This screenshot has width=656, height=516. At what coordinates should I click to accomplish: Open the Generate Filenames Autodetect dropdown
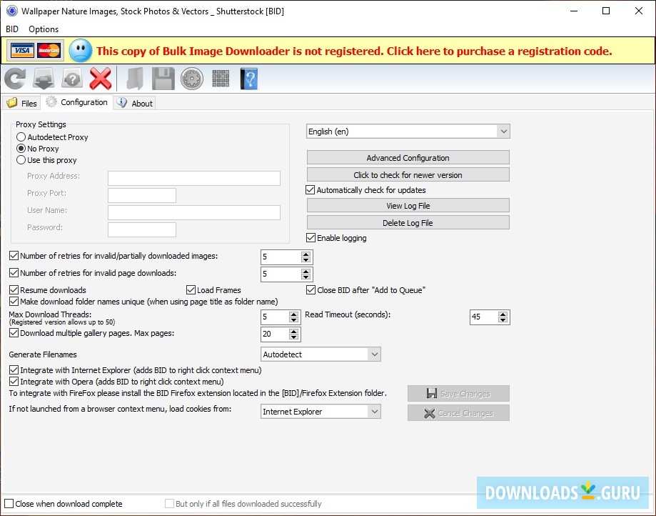click(x=321, y=354)
